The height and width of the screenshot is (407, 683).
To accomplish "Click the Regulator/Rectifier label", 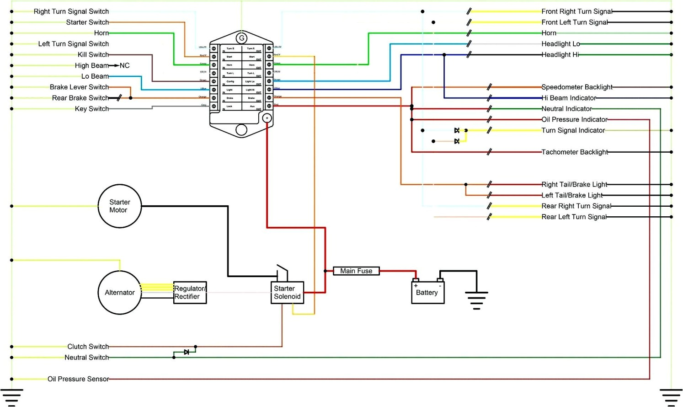I will (x=189, y=292).
